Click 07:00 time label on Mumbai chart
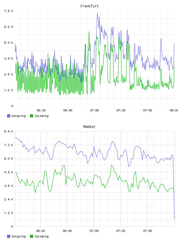This screenshot has width=179, height=241. 94,231
